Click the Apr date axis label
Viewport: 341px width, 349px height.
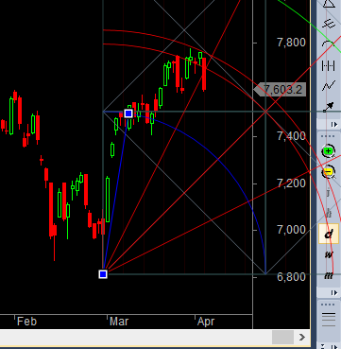206,322
